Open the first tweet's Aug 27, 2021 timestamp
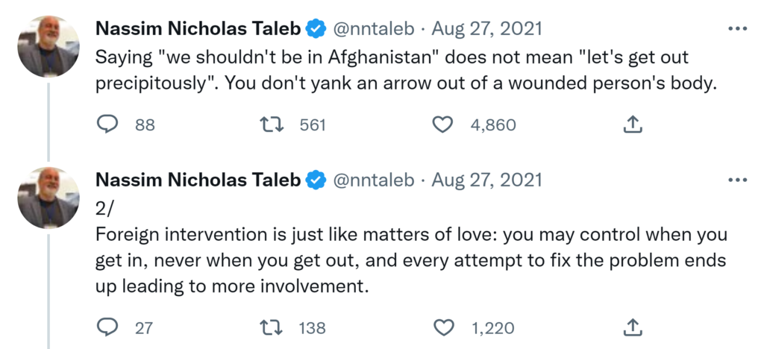Screen dimensions: 764x349 click(x=486, y=29)
